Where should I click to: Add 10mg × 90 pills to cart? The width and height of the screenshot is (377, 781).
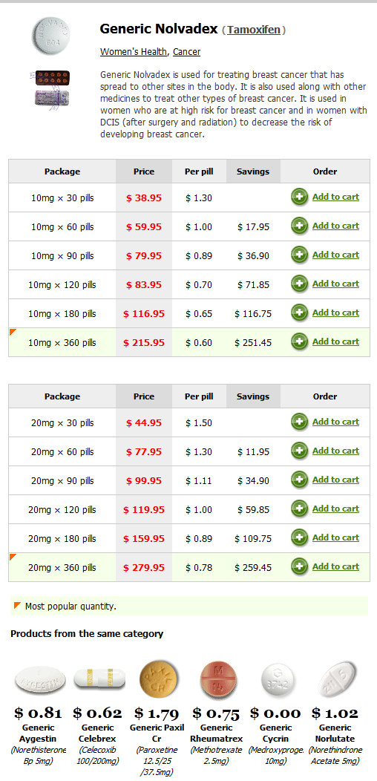(335, 255)
